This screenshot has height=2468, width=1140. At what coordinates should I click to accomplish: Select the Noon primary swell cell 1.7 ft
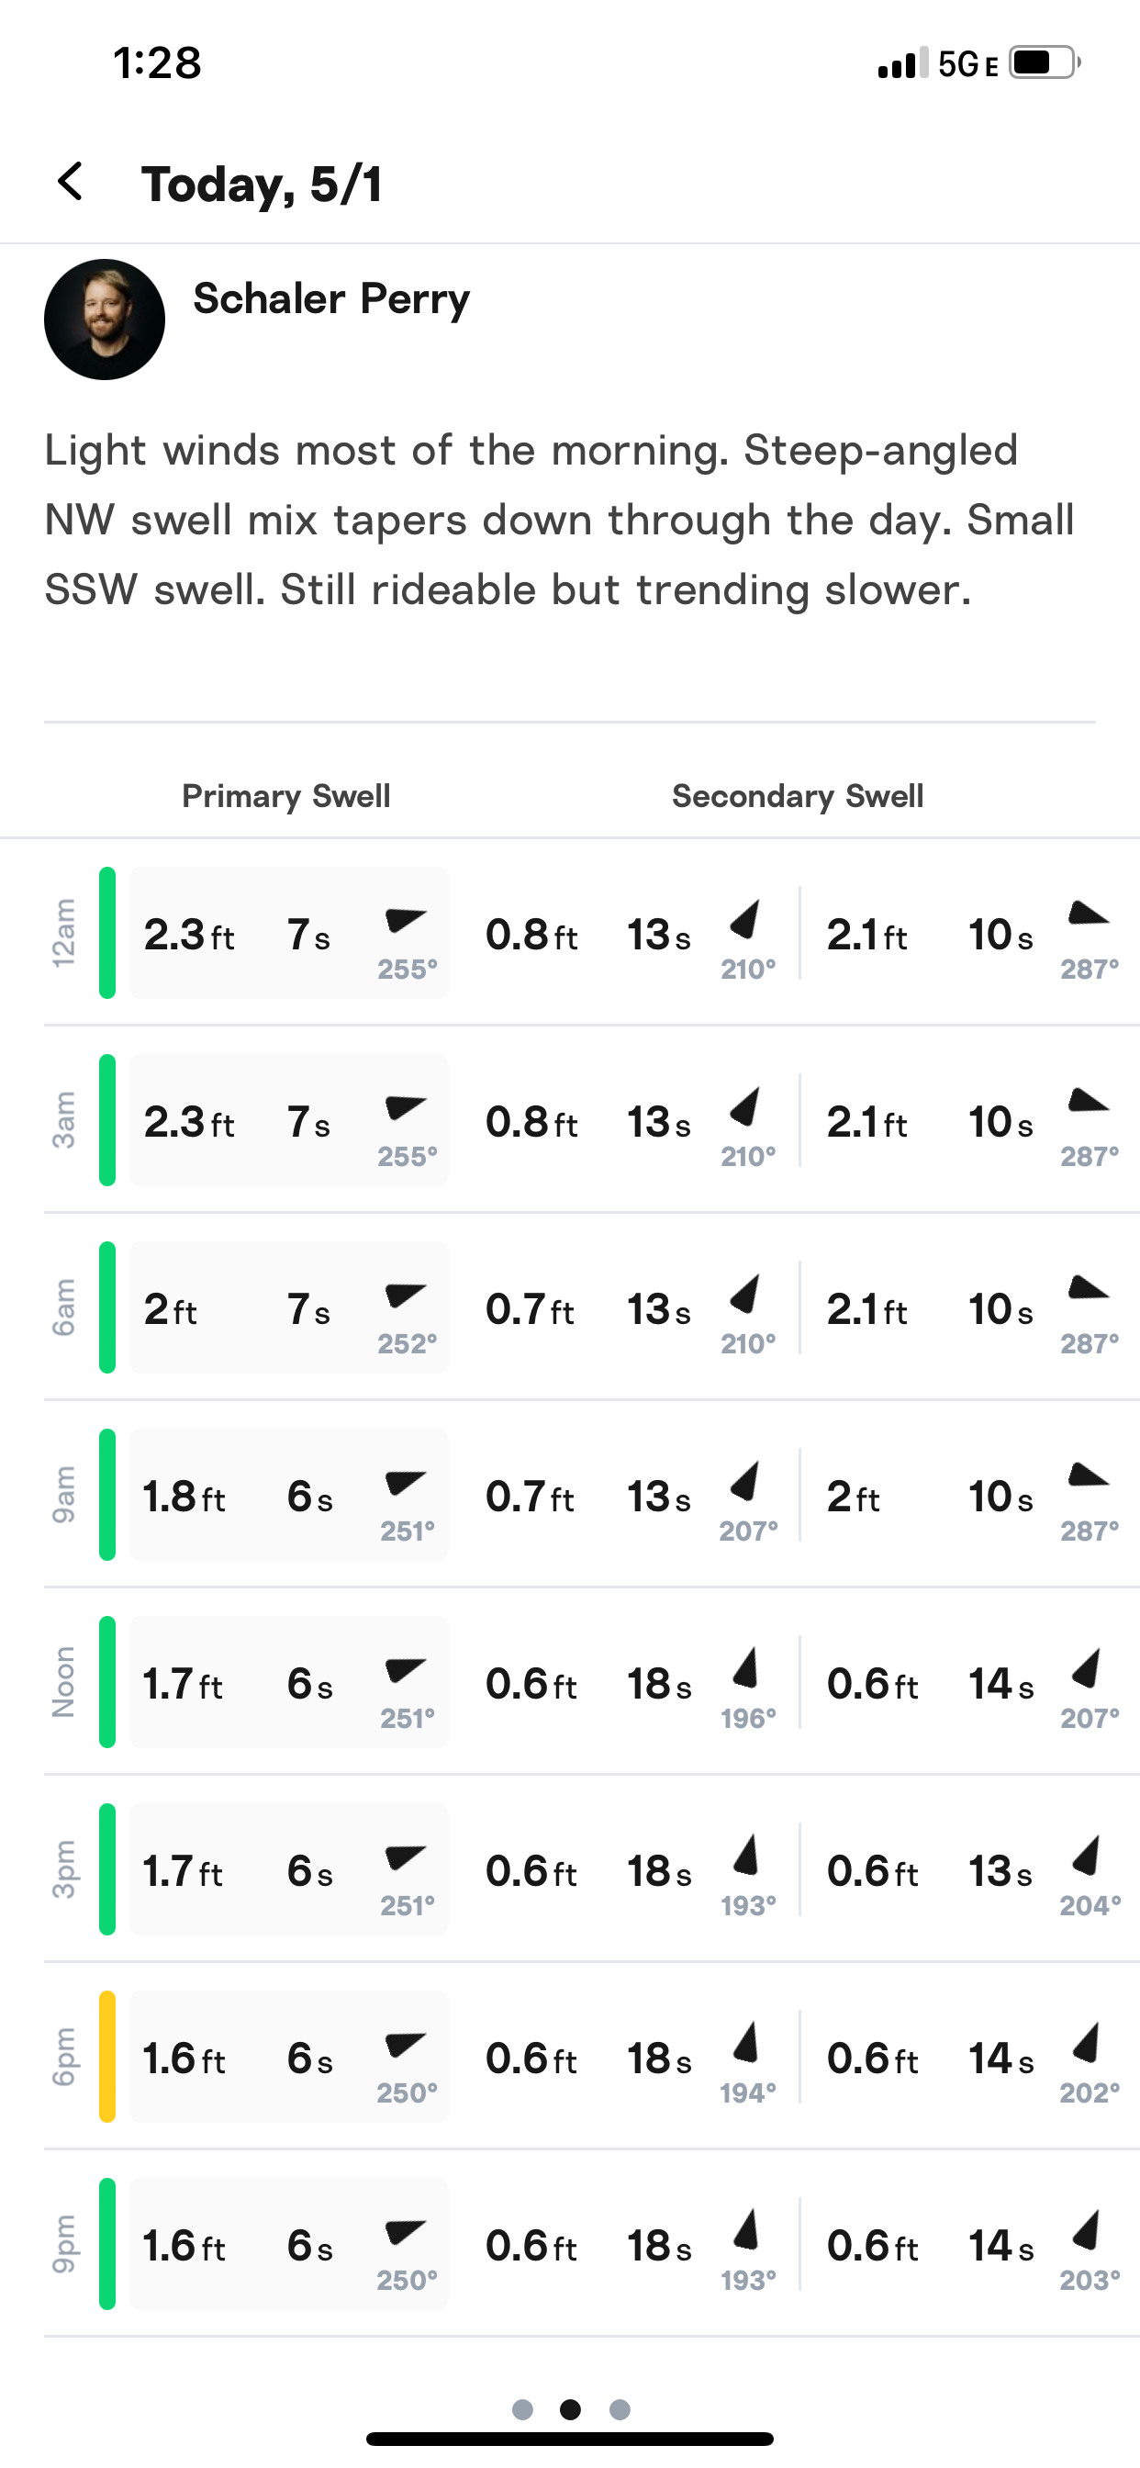click(x=182, y=1683)
